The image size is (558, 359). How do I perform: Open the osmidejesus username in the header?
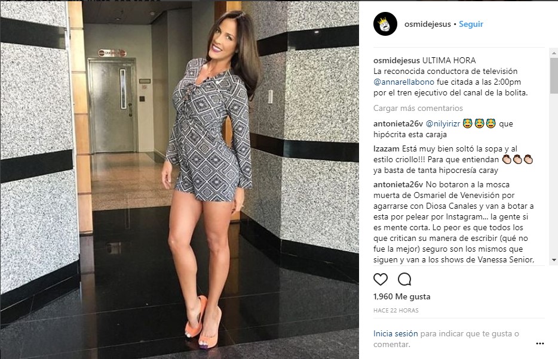pos(427,24)
